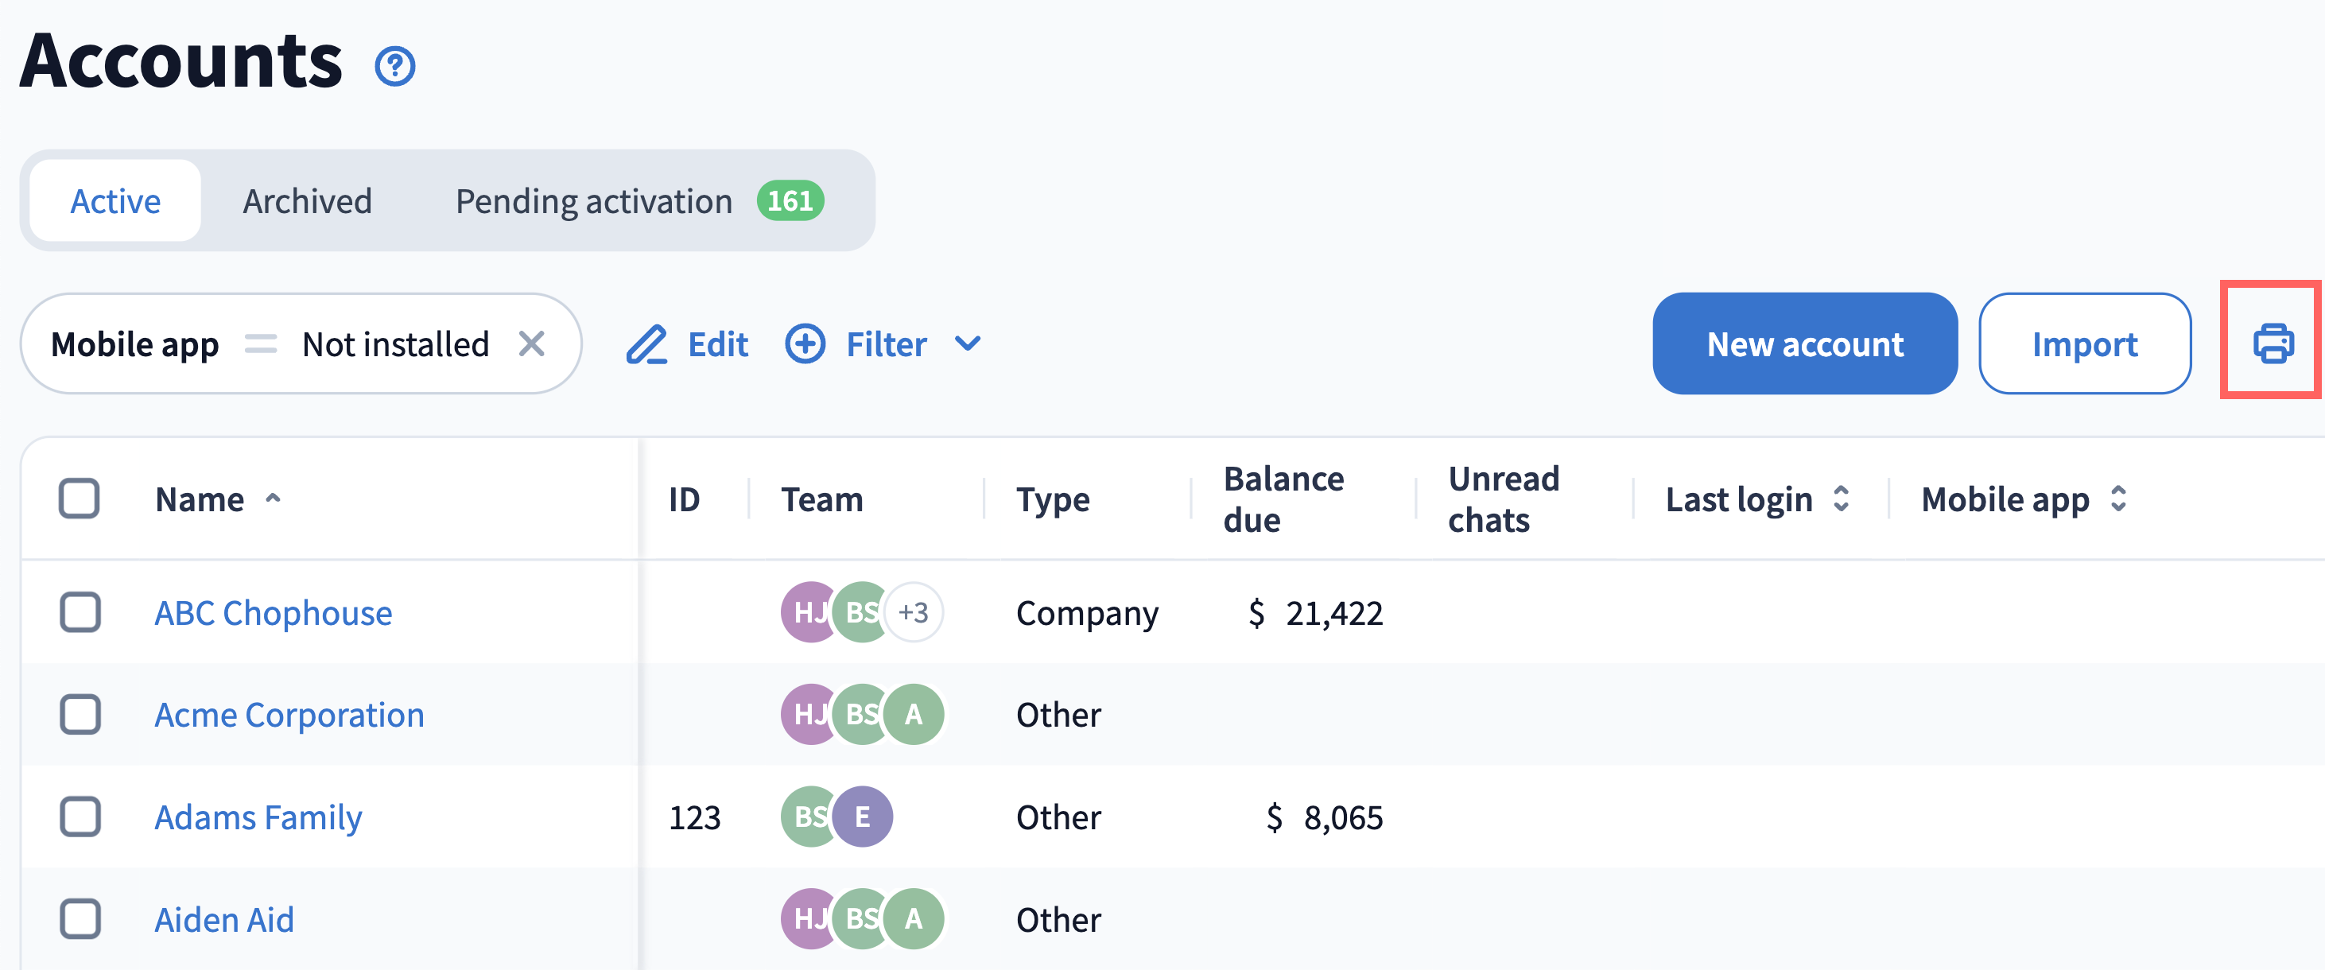Sort by Mobile app column

click(x=2117, y=499)
